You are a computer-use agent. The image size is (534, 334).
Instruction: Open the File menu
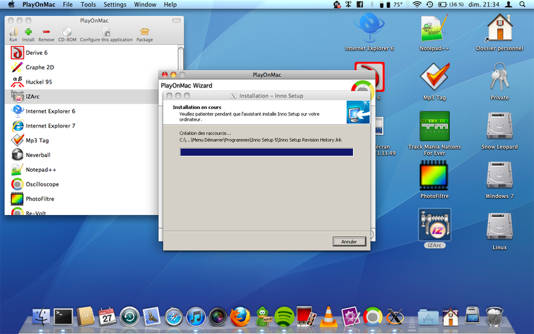click(x=67, y=5)
